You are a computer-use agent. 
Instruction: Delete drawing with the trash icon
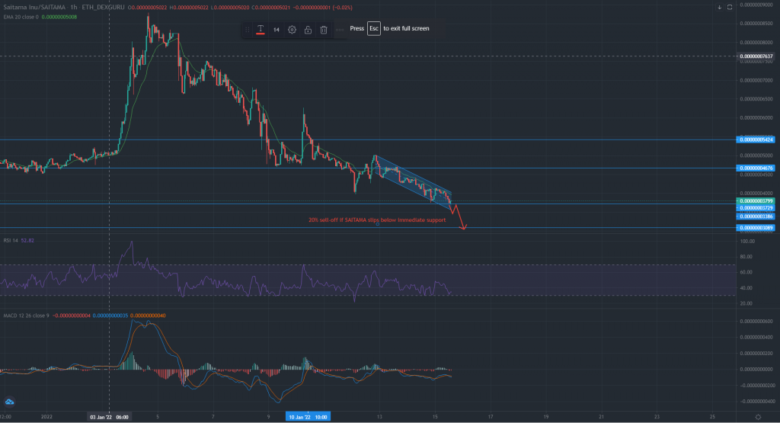coord(324,30)
